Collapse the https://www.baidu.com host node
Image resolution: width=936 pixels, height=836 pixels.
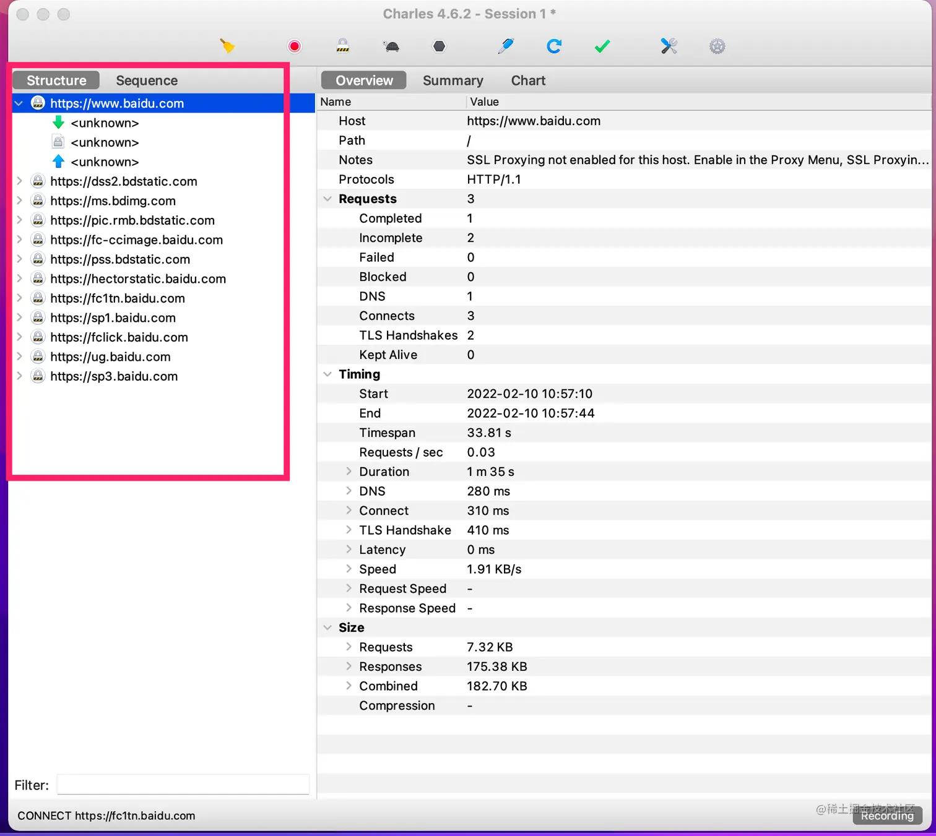19,103
